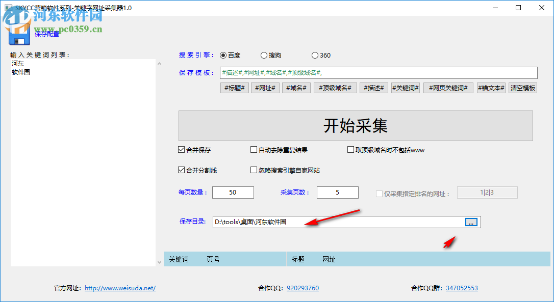
Task: Click the application icon in the title bar
Action: point(7,8)
